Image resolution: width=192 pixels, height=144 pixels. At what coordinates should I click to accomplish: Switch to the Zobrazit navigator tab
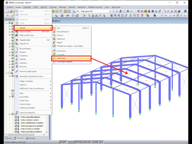tap(19, 138)
